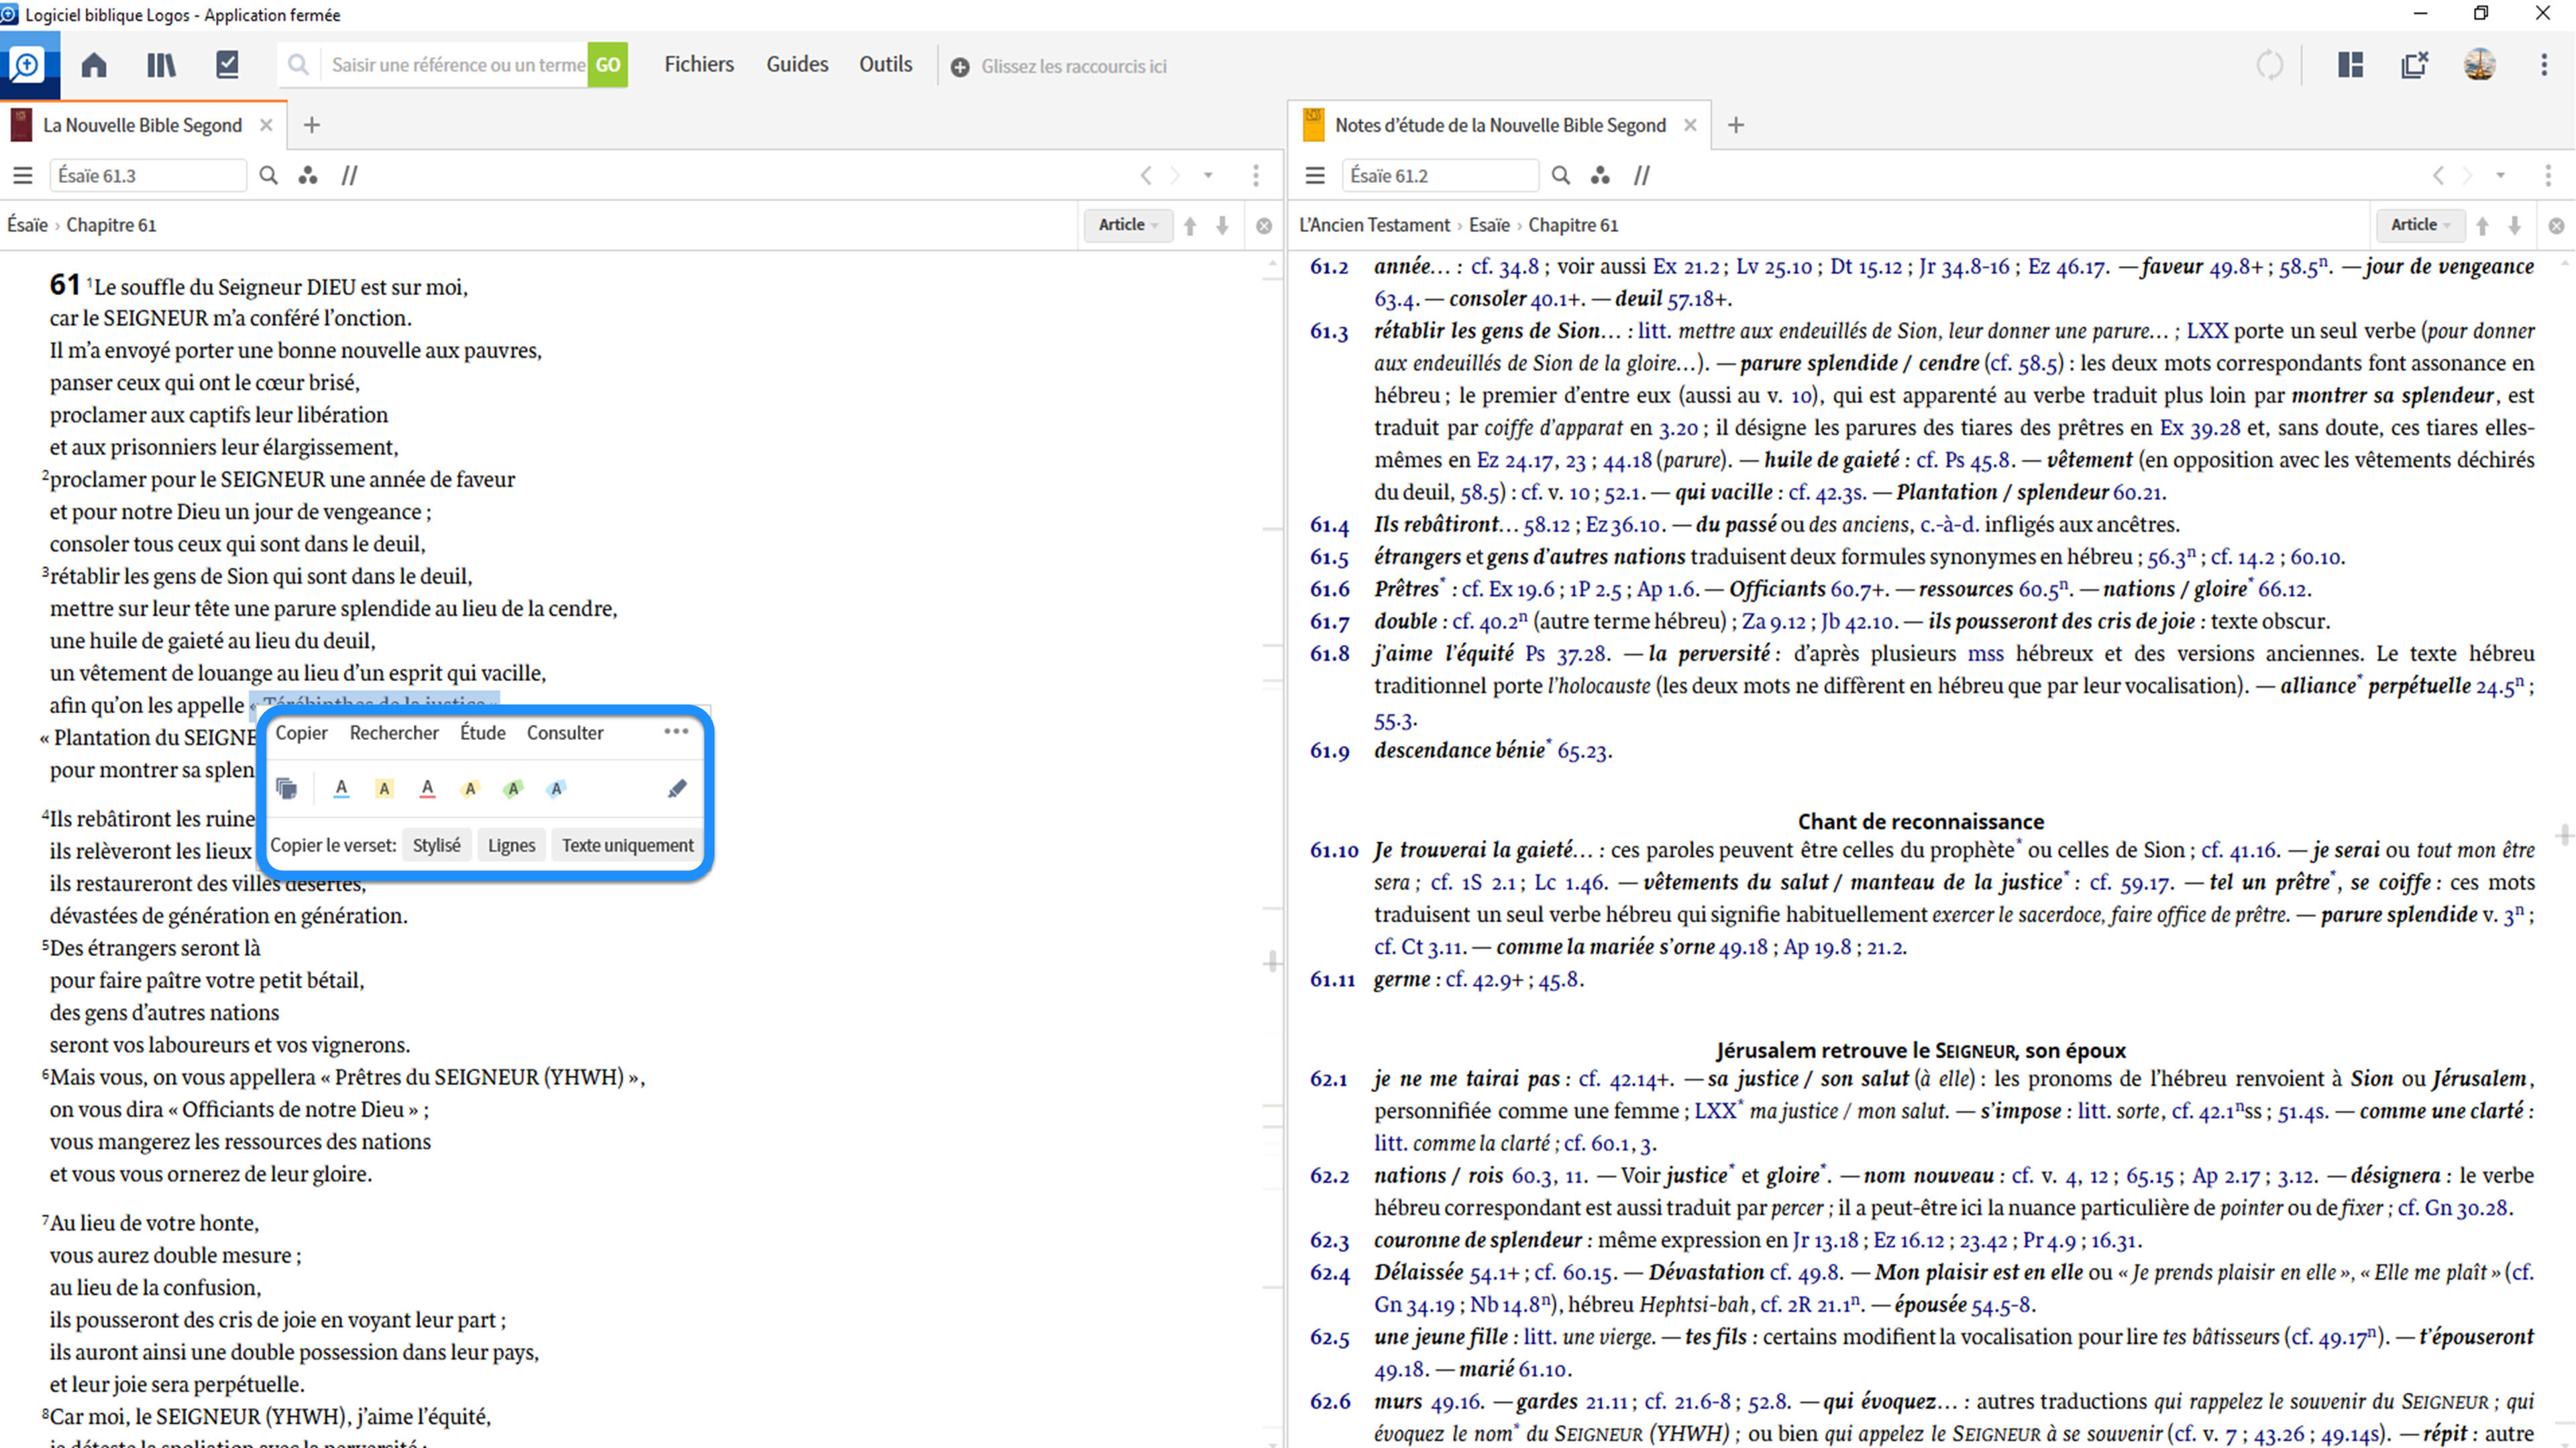The height and width of the screenshot is (1448, 2576).
Task: Close the notes panel locator bar
Action: click(2556, 226)
